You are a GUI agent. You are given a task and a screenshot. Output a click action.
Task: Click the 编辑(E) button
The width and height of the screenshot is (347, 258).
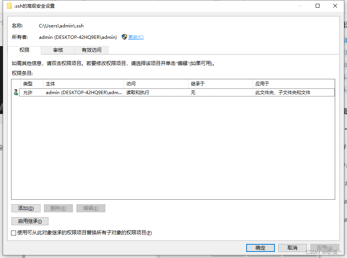point(90,208)
